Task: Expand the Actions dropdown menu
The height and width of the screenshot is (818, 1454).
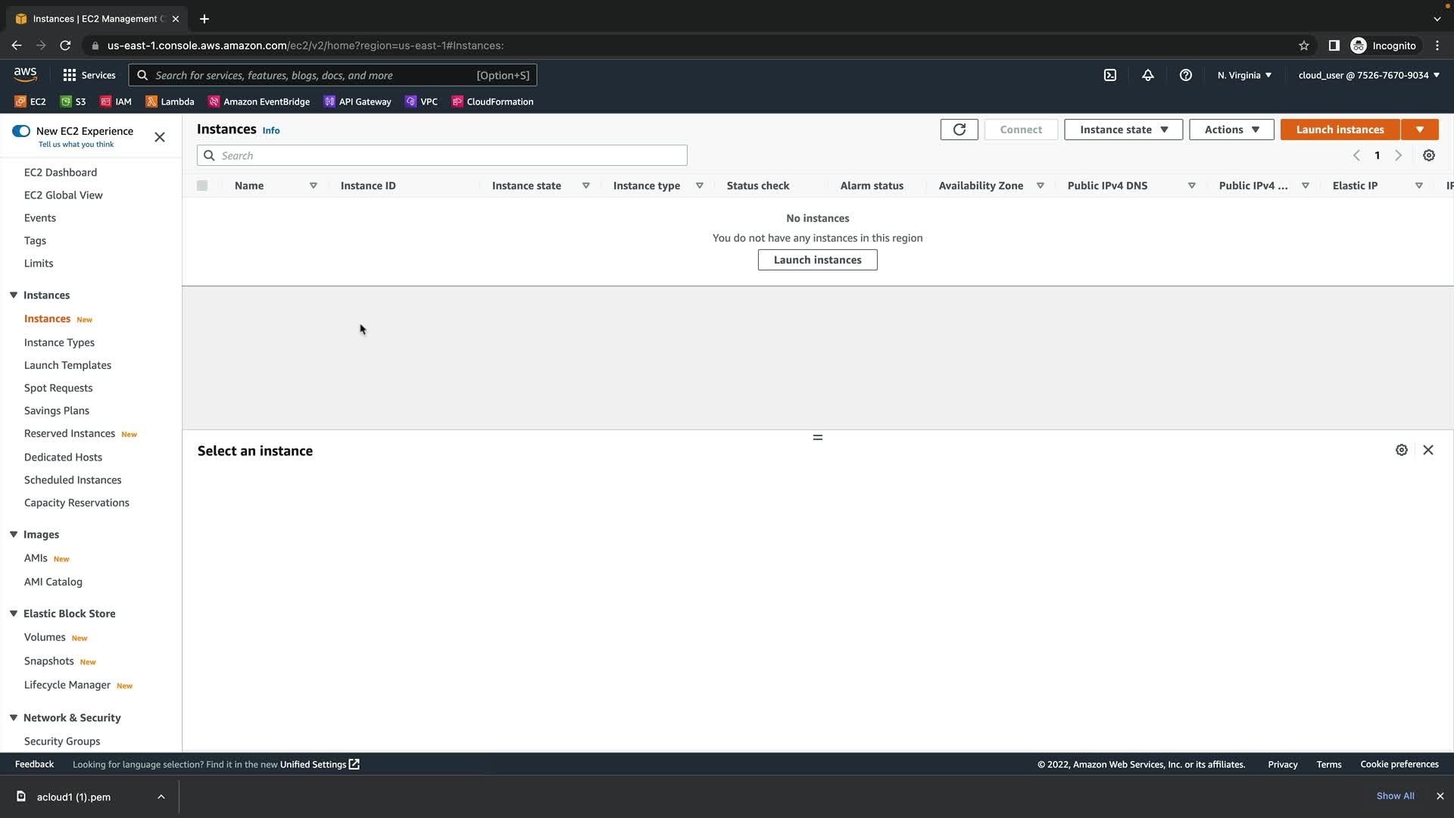Action: coord(1231,130)
